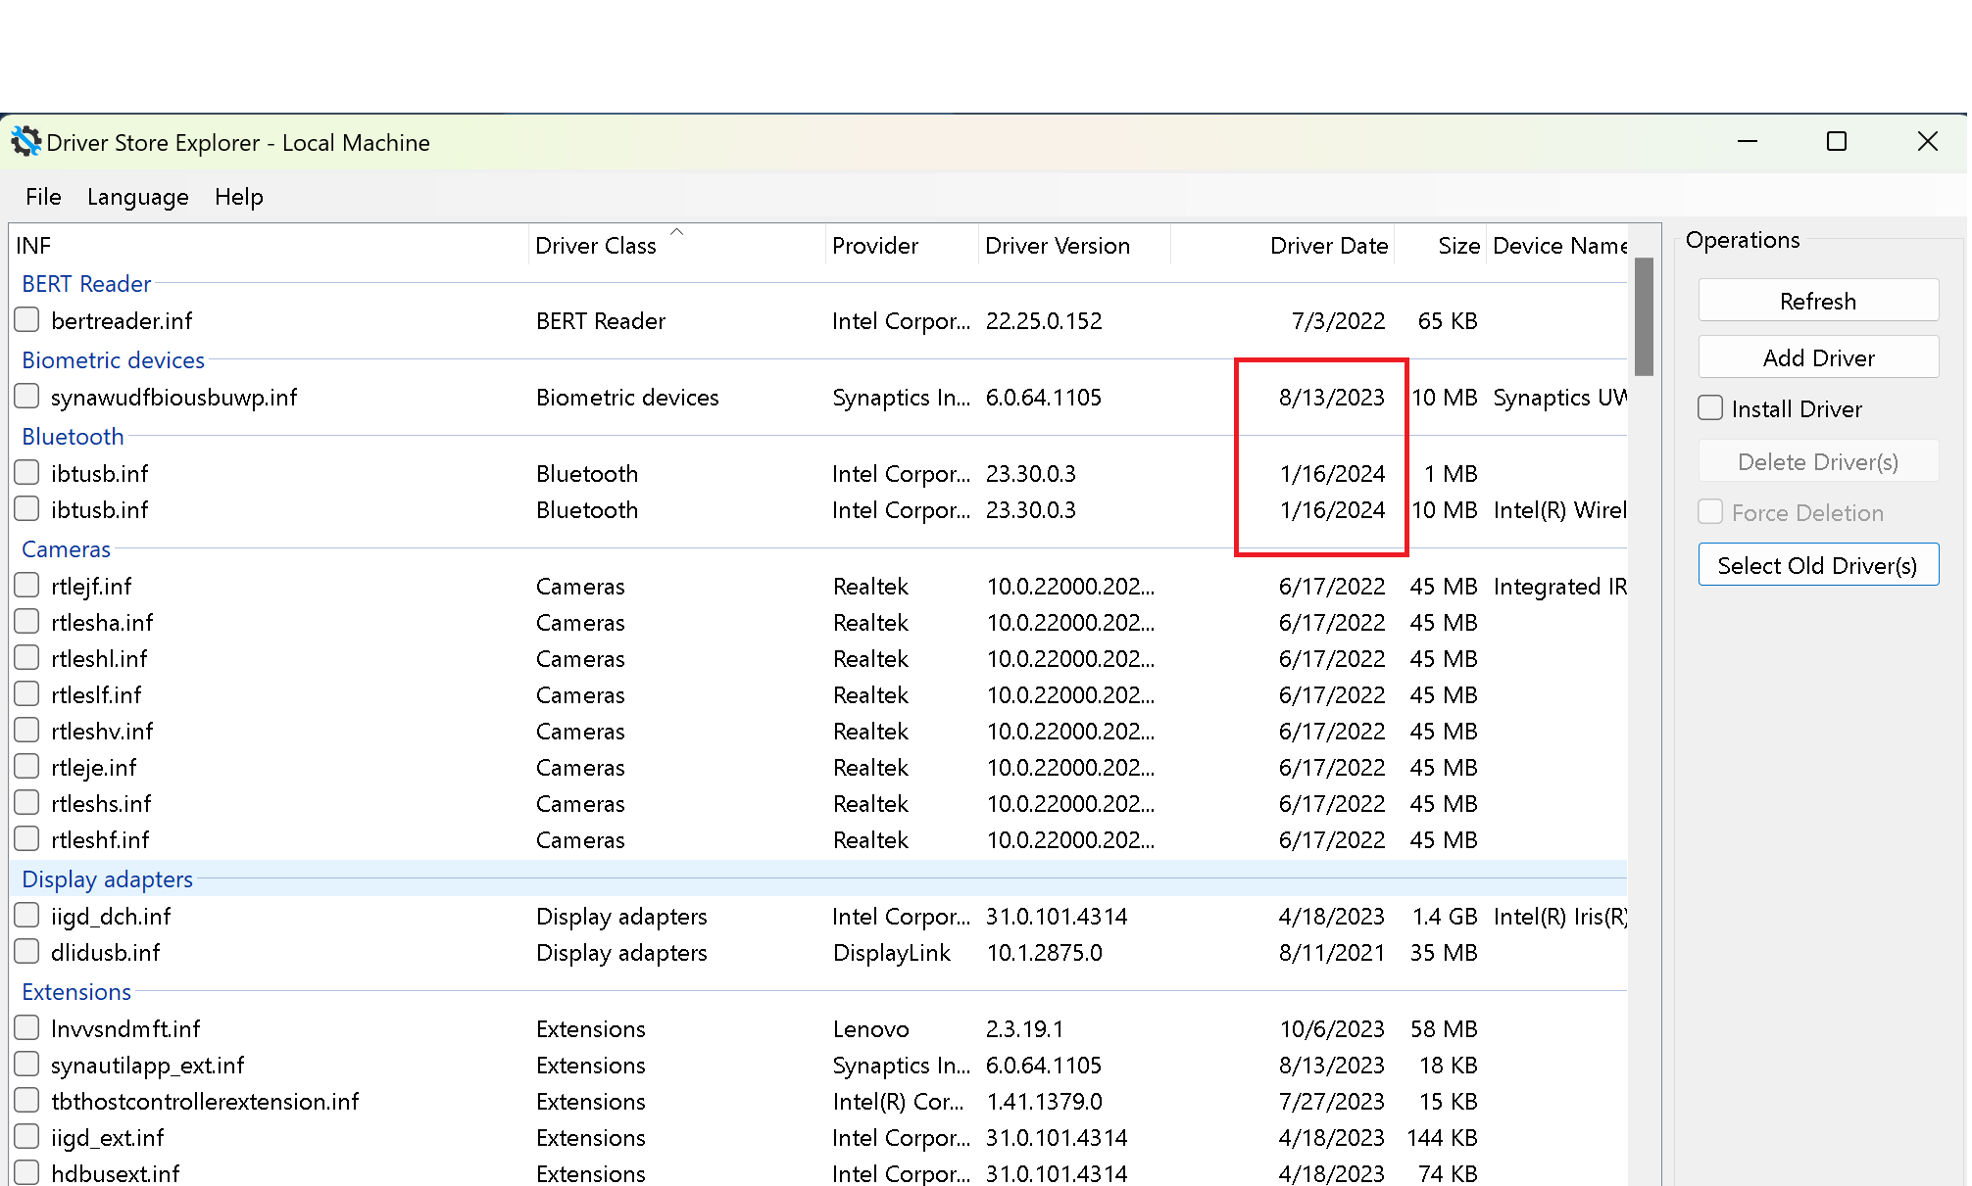Click the Driver Store Explorer gear icon

[25, 142]
